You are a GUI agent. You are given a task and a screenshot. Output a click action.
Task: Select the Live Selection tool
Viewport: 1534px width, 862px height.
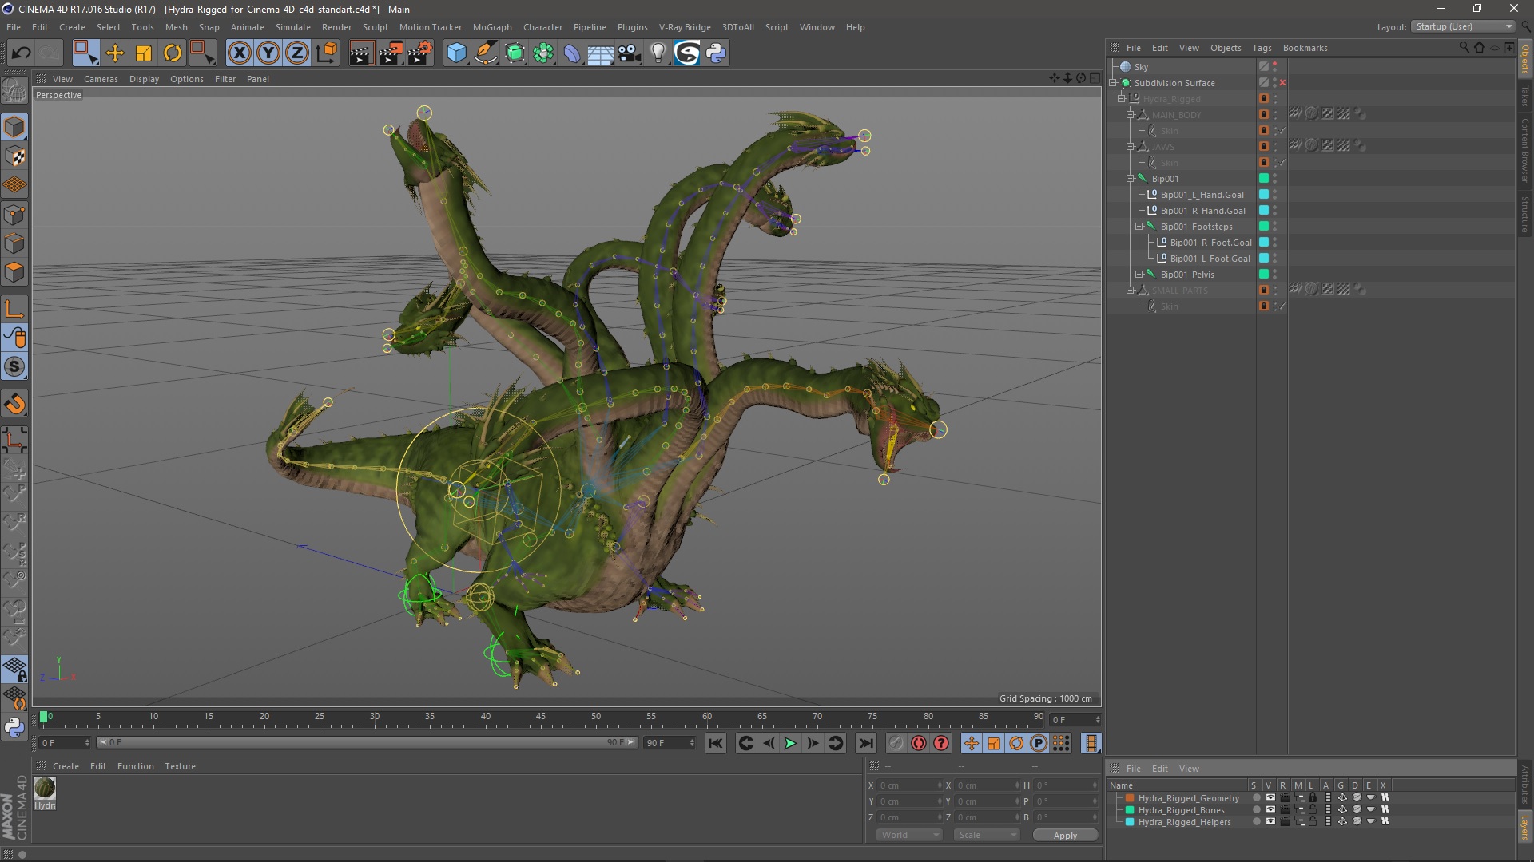85,53
